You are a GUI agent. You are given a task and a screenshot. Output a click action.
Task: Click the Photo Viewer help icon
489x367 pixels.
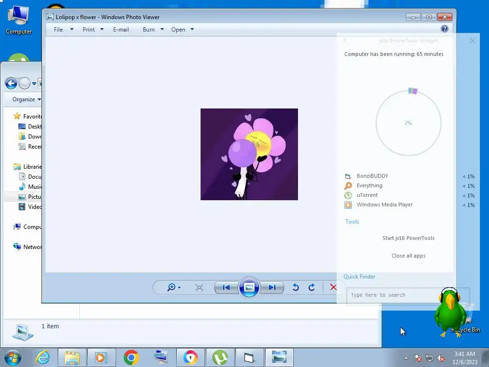point(445,29)
